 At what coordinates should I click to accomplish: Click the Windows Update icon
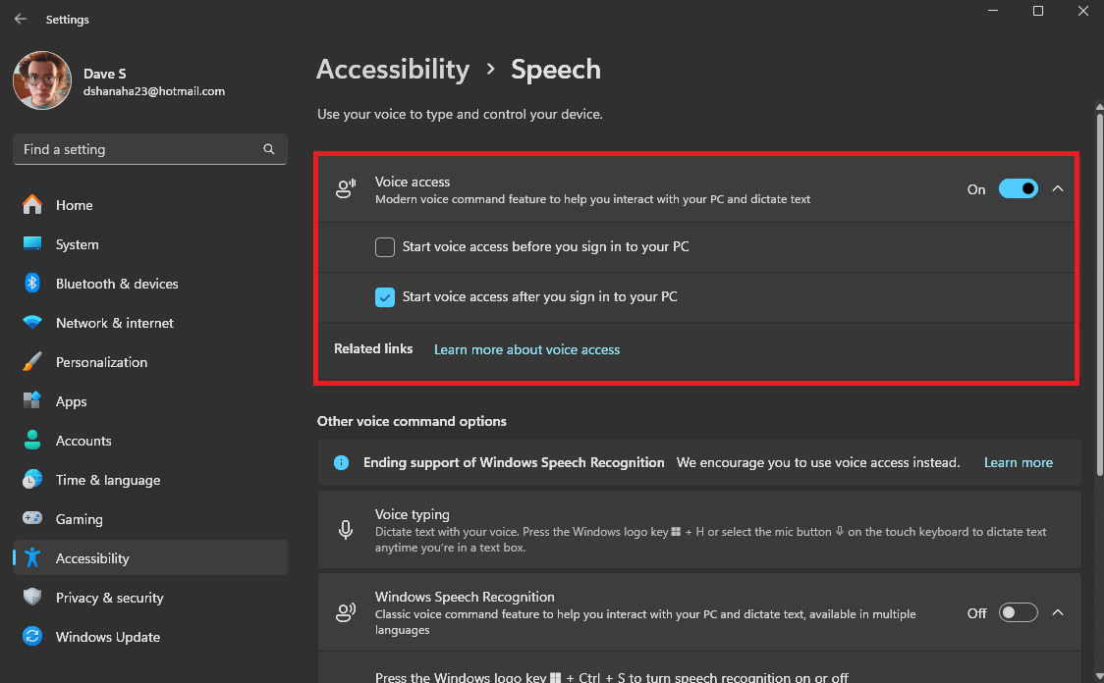[32, 636]
